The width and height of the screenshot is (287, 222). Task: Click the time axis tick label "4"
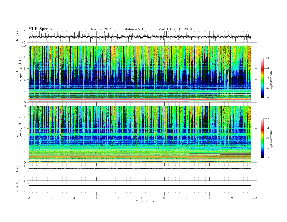[119, 198]
